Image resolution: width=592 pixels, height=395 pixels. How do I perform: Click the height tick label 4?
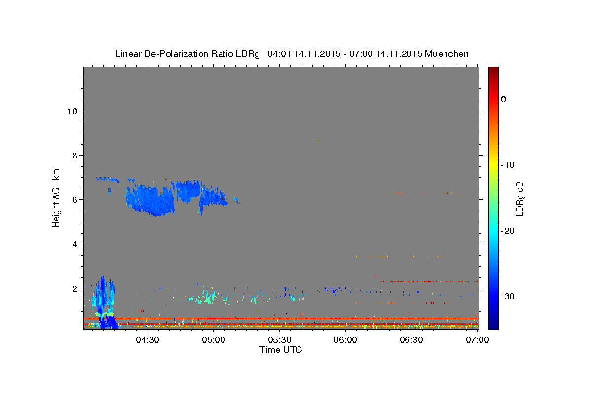(74, 244)
